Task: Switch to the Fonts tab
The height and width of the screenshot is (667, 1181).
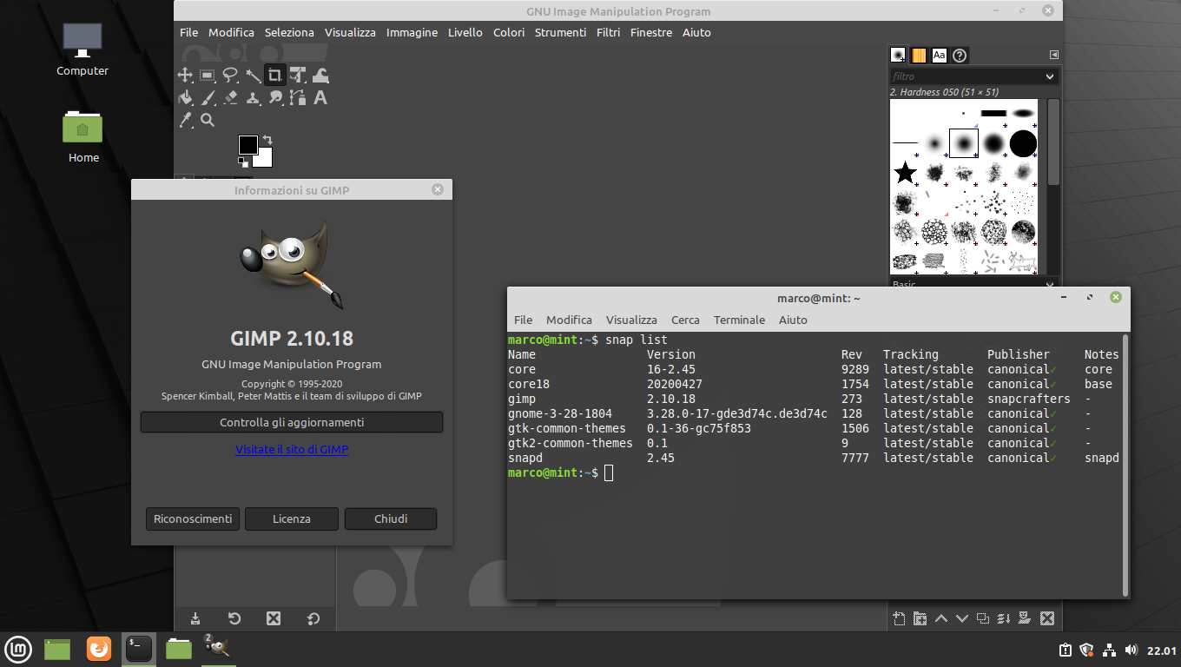Action: coord(940,56)
